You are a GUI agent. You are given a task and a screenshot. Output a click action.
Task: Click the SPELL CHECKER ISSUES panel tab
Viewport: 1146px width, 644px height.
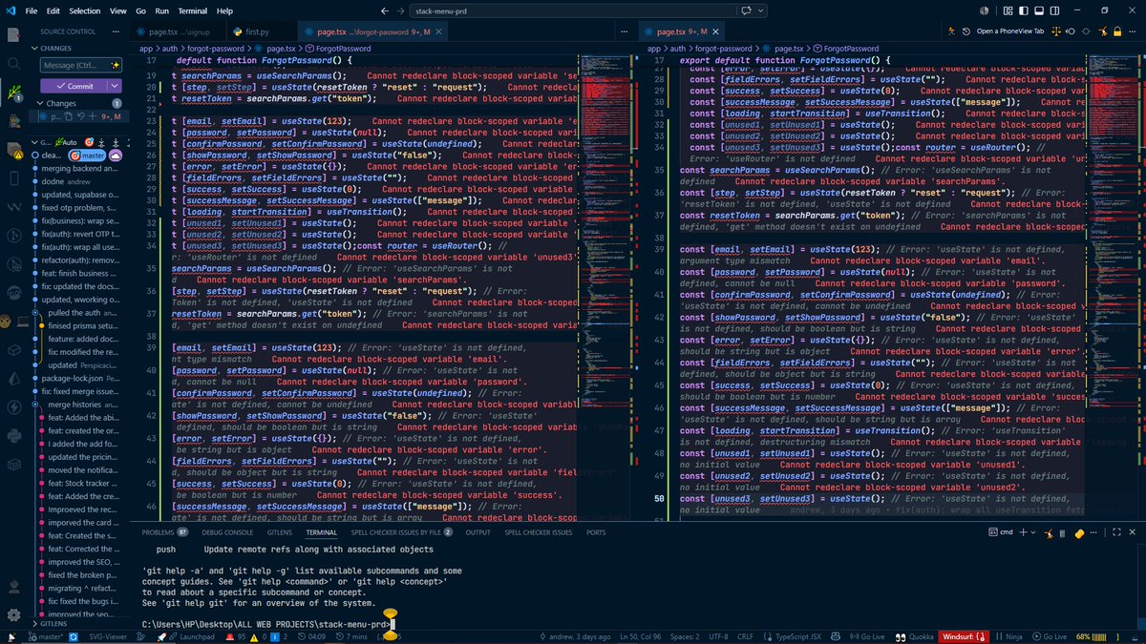click(539, 532)
